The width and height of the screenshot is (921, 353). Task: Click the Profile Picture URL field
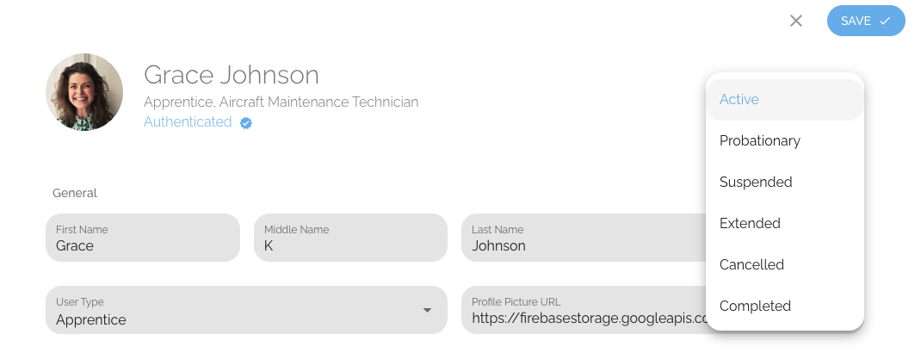tap(584, 310)
